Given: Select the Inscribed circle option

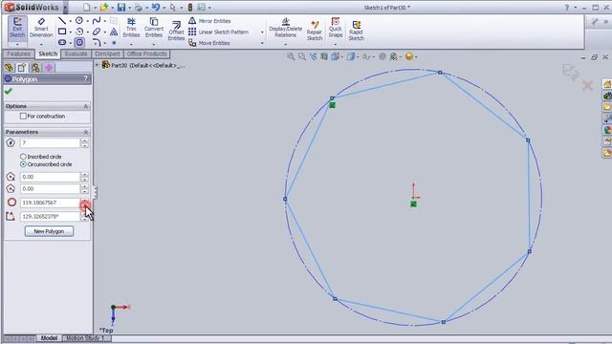Looking at the screenshot, I should coord(23,157).
